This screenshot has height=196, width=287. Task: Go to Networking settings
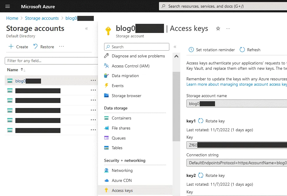pyautogui.click(x=122, y=170)
